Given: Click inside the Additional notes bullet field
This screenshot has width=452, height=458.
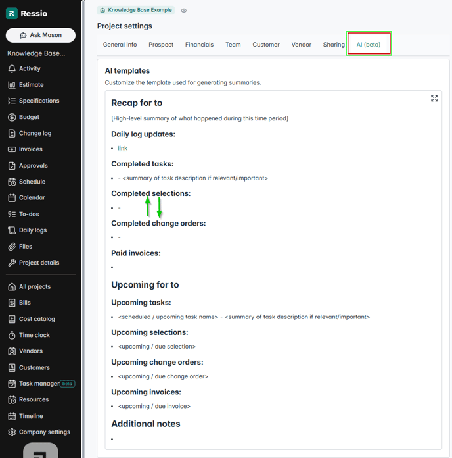Looking at the screenshot, I should tap(197, 439).
